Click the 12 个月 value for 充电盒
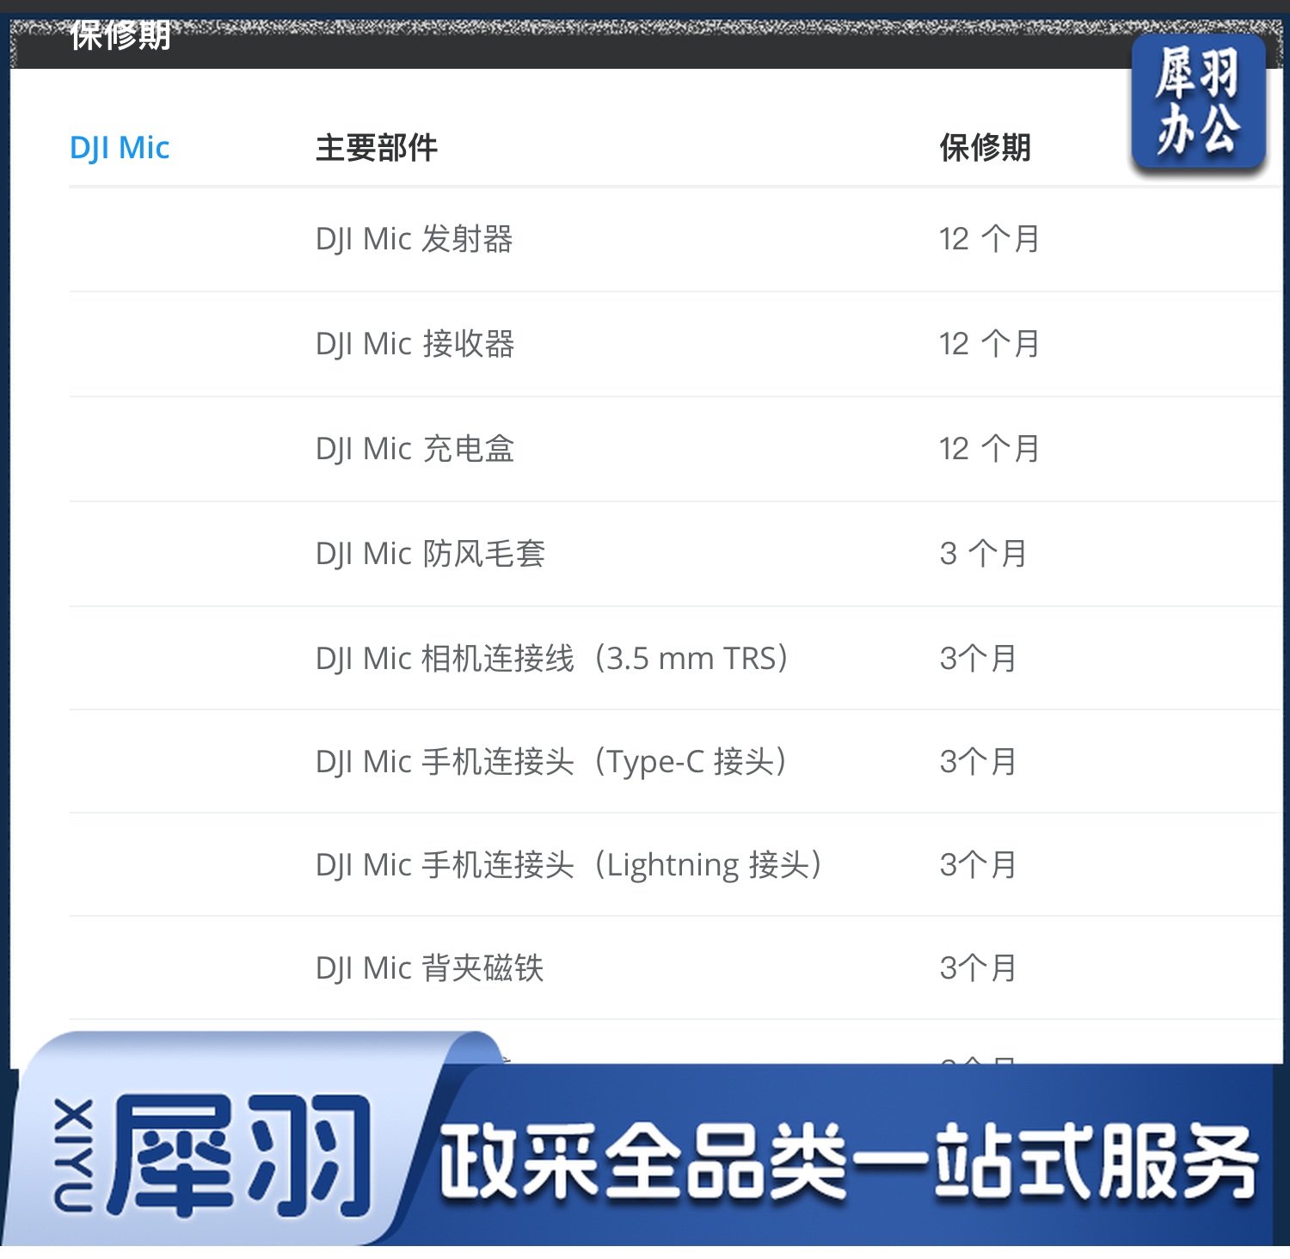This screenshot has height=1259, width=1290. click(989, 449)
